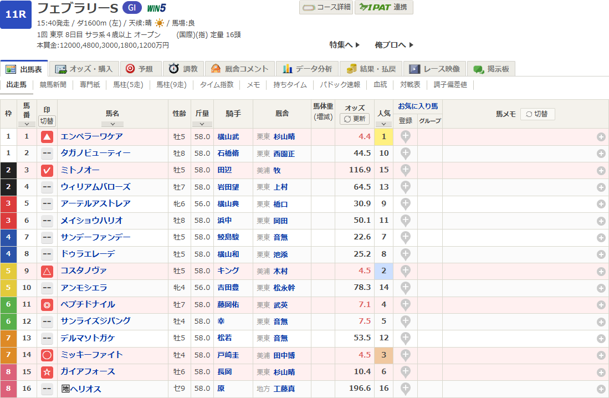Set mark on unmarked ヘリオス row

[47, 389]
